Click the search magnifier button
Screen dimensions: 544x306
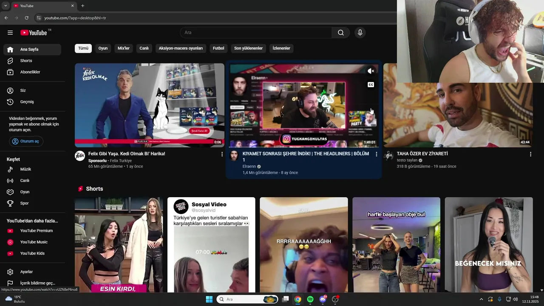(341, 33)
